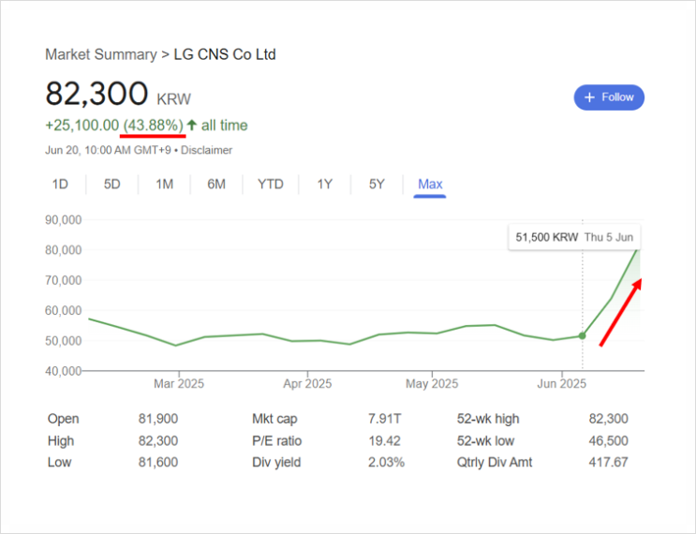Click the Jun 2025 axis label
Screen dimensions: 696x534
click(562, 383)
